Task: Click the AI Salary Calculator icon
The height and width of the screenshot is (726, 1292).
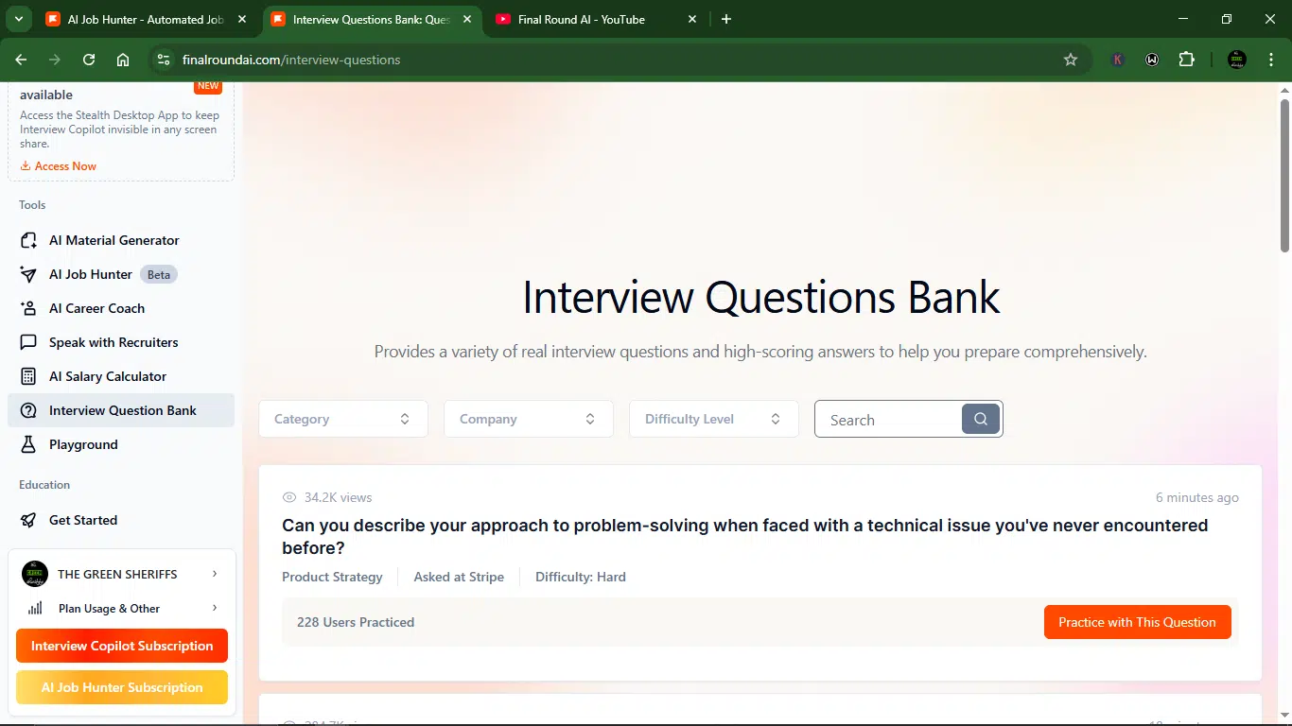Action: point(29,376)
